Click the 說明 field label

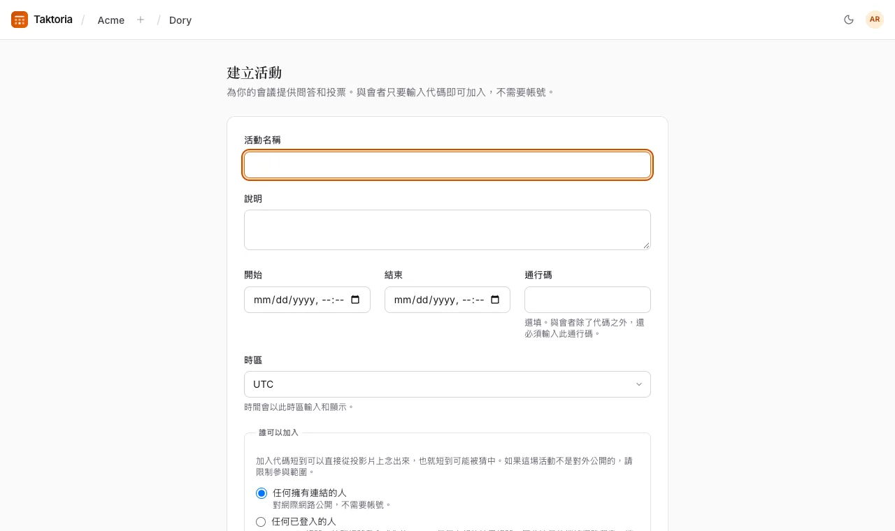point(253,198)
